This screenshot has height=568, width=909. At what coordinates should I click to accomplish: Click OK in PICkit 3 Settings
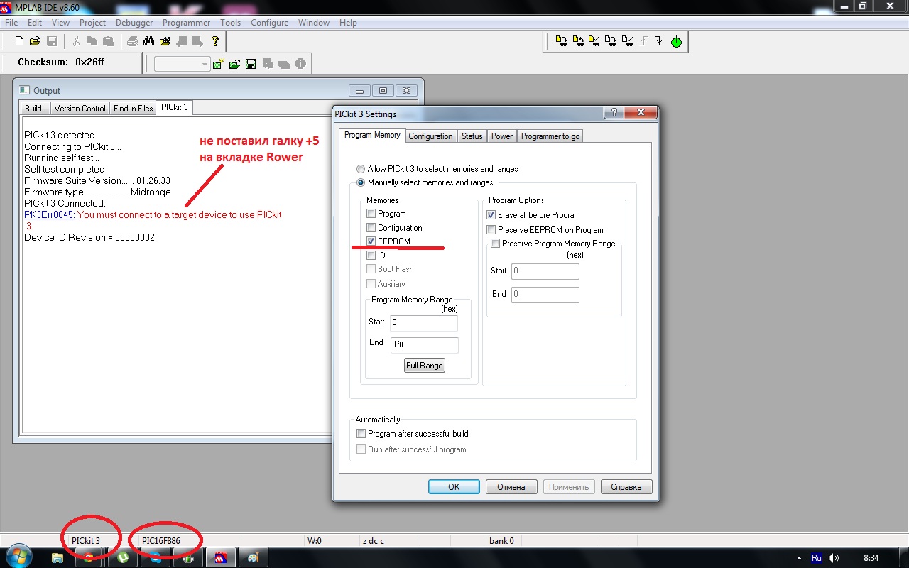[x=454, y=487]
